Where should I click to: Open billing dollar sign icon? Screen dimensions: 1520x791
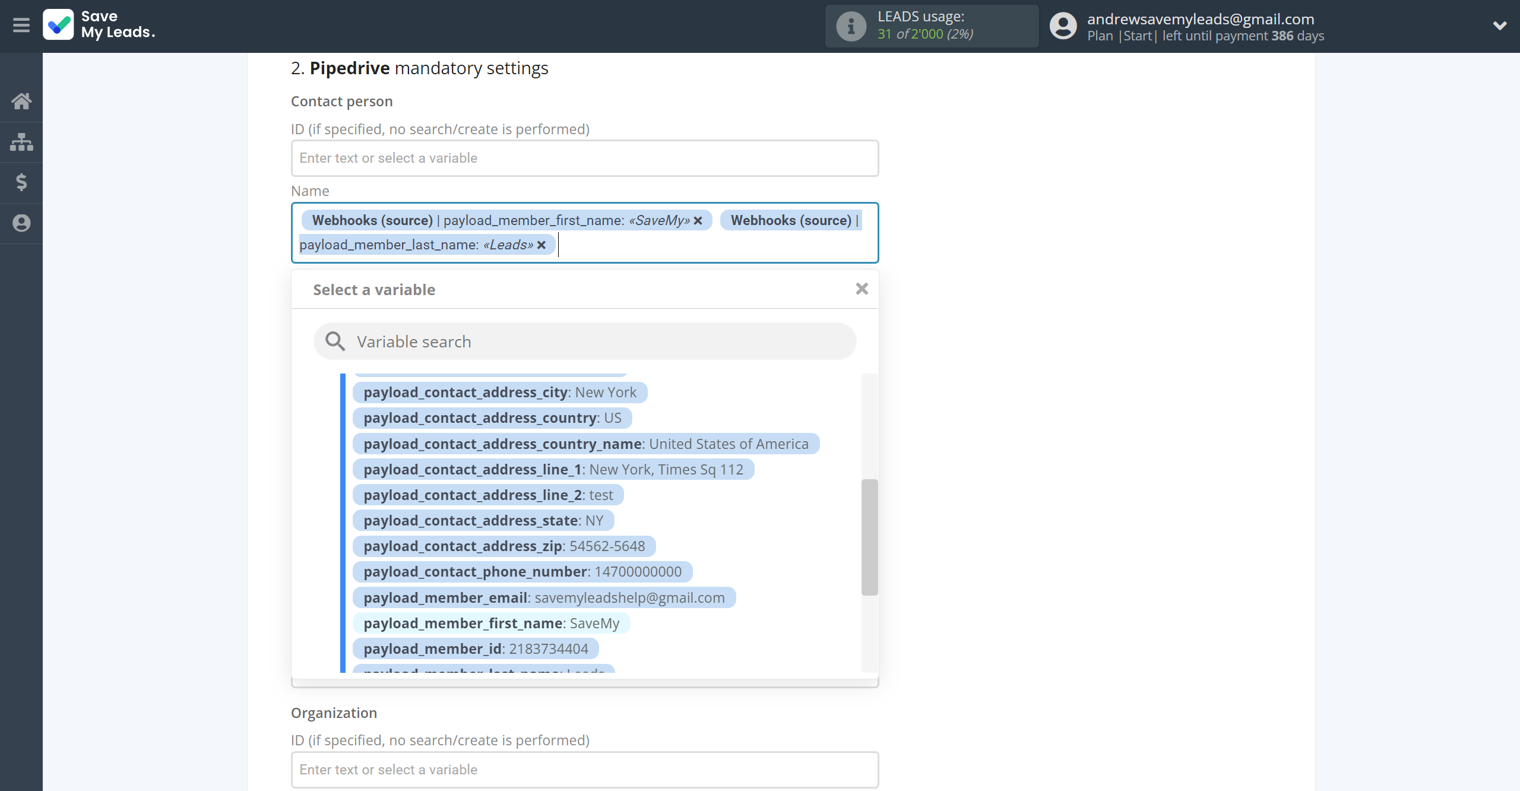click(21, 182)
